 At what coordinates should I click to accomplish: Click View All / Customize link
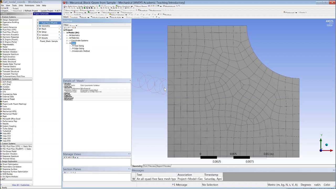tap(21, 185)
